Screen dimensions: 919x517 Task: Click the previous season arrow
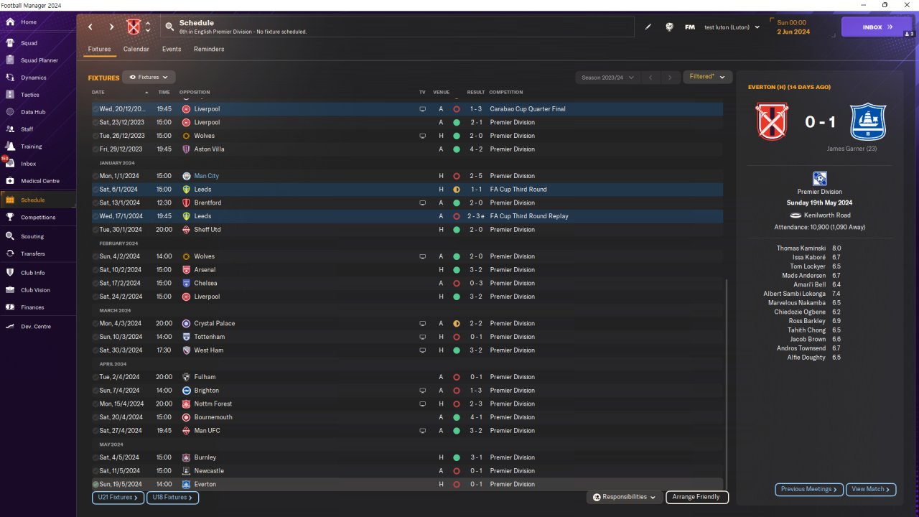[649, 78]
